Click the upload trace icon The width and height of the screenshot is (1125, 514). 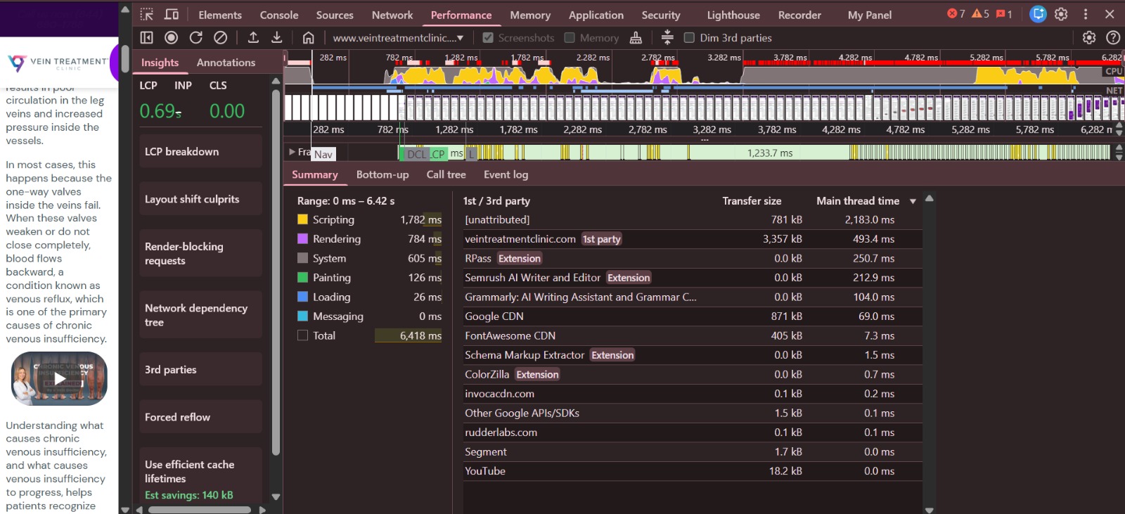pos(253,38)
